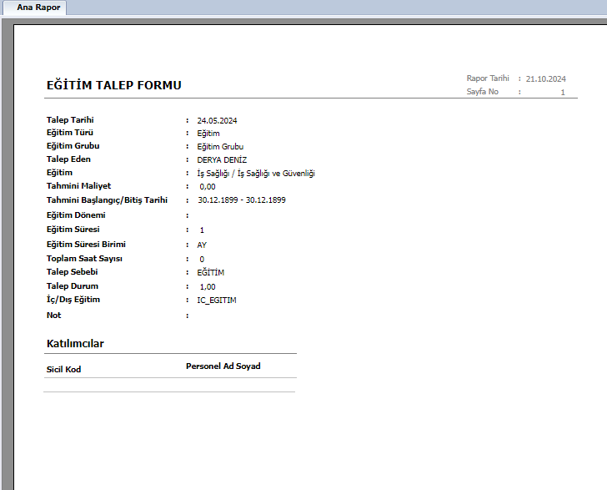Click İş Sağlığı ve Güvenliği value
This screenshot has width=607, height=490.
[x=256, y=174]
